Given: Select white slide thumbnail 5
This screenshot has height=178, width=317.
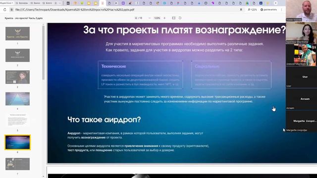Looking at the screenshot, I should coord(18,121).
